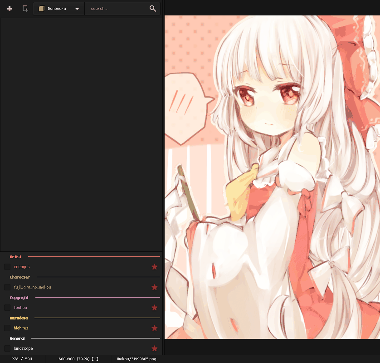
Task: Click the Danbooru box icon in the selector
Action: (x=42, y=8)
